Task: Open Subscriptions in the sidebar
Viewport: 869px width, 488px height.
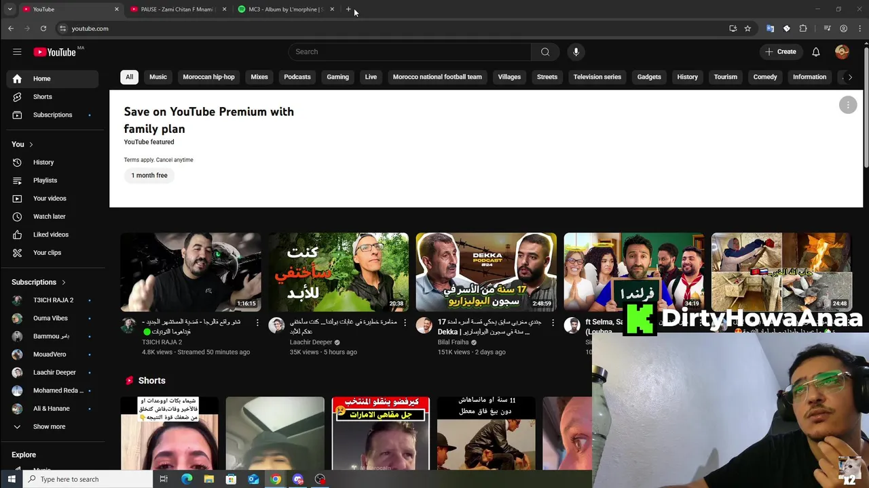Action: pyautogui.click(x=52, y=115)
